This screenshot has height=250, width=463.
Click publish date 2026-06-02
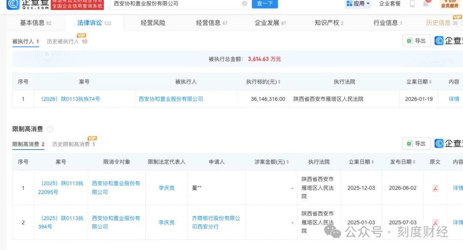[403, 188]
